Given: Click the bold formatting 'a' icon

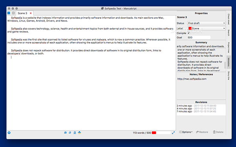Looking at the screenshot, I should (65, 132).
